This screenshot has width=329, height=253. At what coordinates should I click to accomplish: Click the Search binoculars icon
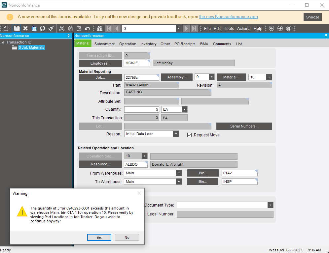[x=100, y=28]
